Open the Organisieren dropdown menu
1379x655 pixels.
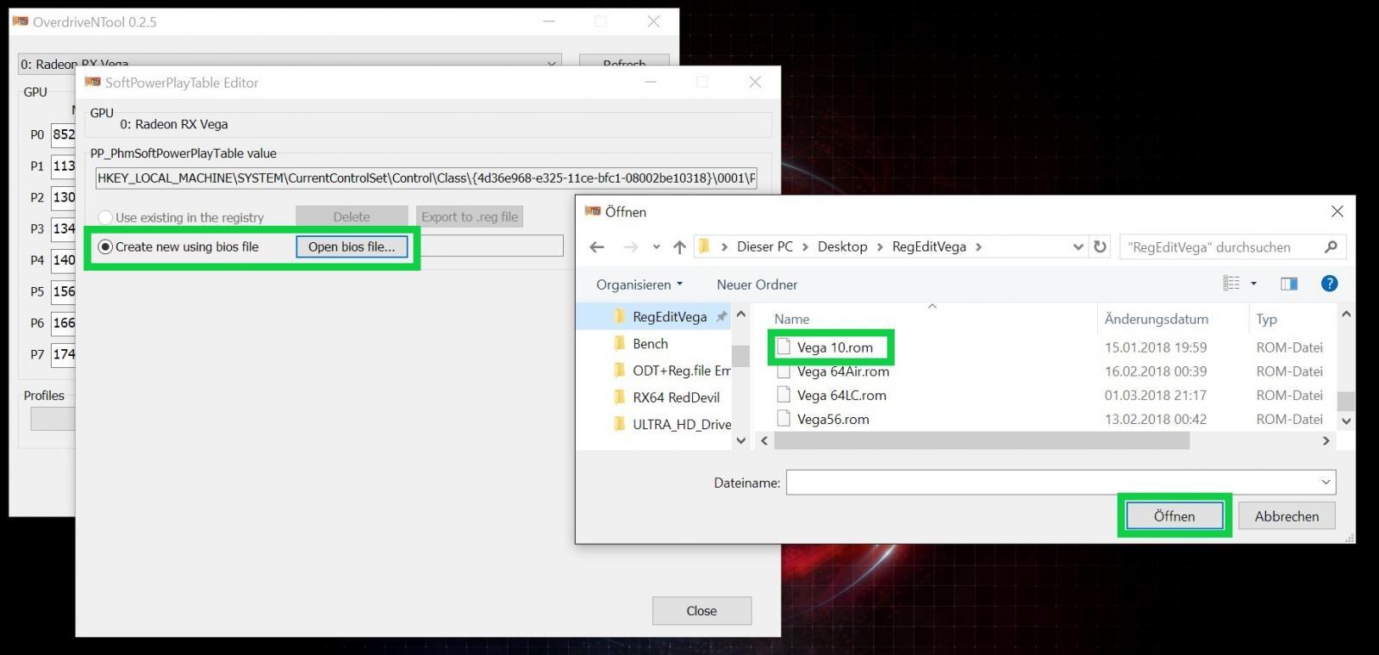coord(639,284)
